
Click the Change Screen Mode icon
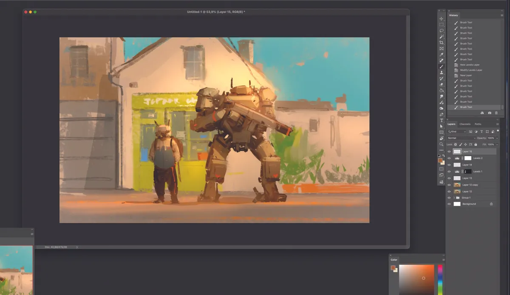(441, 175)
